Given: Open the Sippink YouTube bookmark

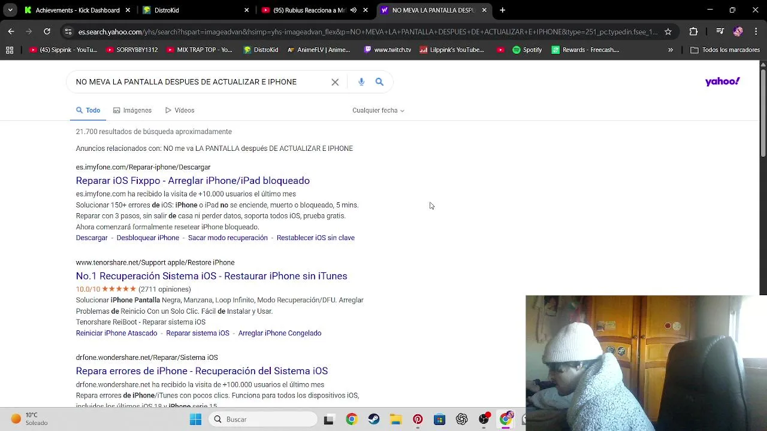Looking at the screenshot, I should coord(63,50).
